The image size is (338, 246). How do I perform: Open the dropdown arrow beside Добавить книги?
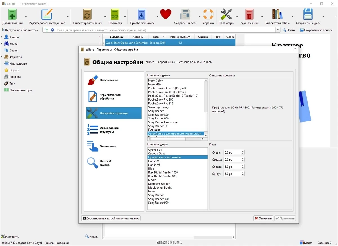[x=26, y=17]
